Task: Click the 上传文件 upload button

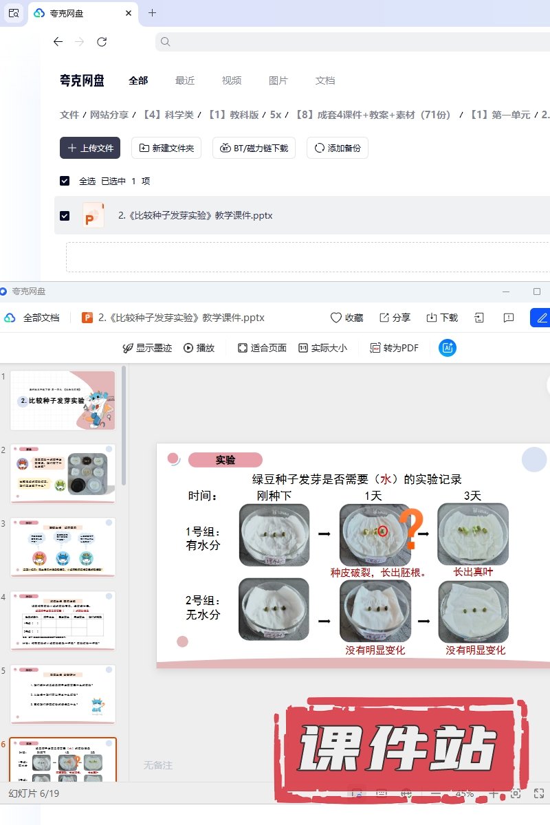Action: [x=90, y=148]
